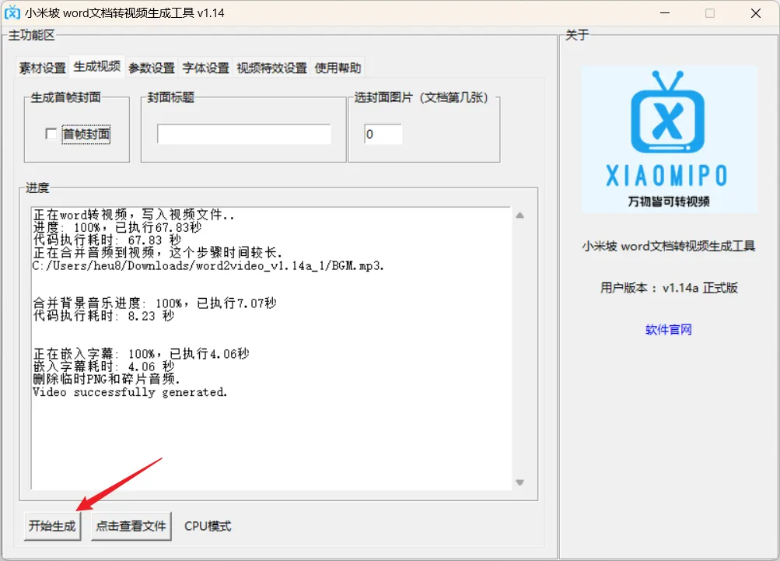This screenshot has height=561, width=780.
Task: Select the 生成视频 tab
Action: (x=97, y=67)
